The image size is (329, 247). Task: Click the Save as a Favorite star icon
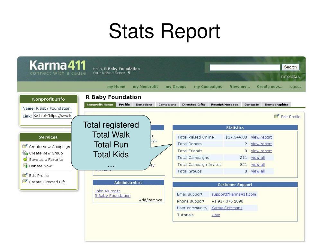[25, 159]
